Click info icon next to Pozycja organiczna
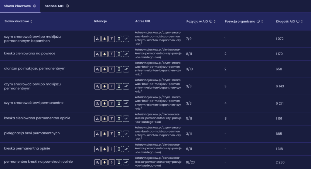The image size is (311, 169). click(258, 21)
